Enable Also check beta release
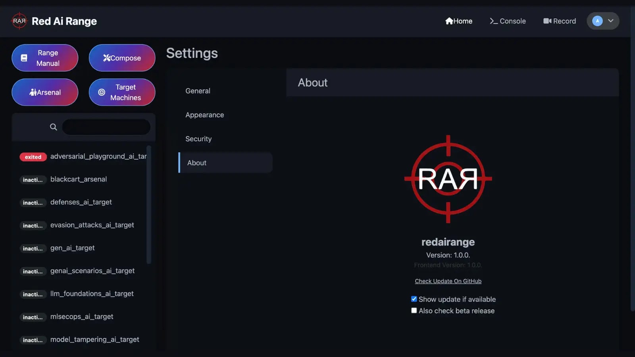The width and height of the screenshot is (635, 357). coord(414,310)
